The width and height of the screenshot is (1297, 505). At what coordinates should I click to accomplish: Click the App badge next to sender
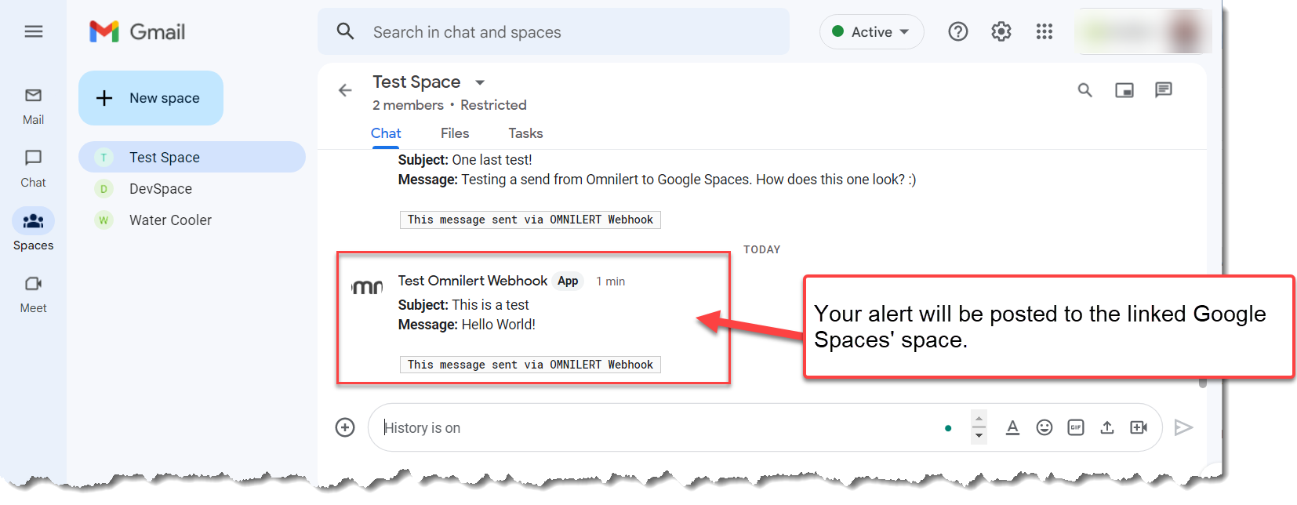[568, 281]
